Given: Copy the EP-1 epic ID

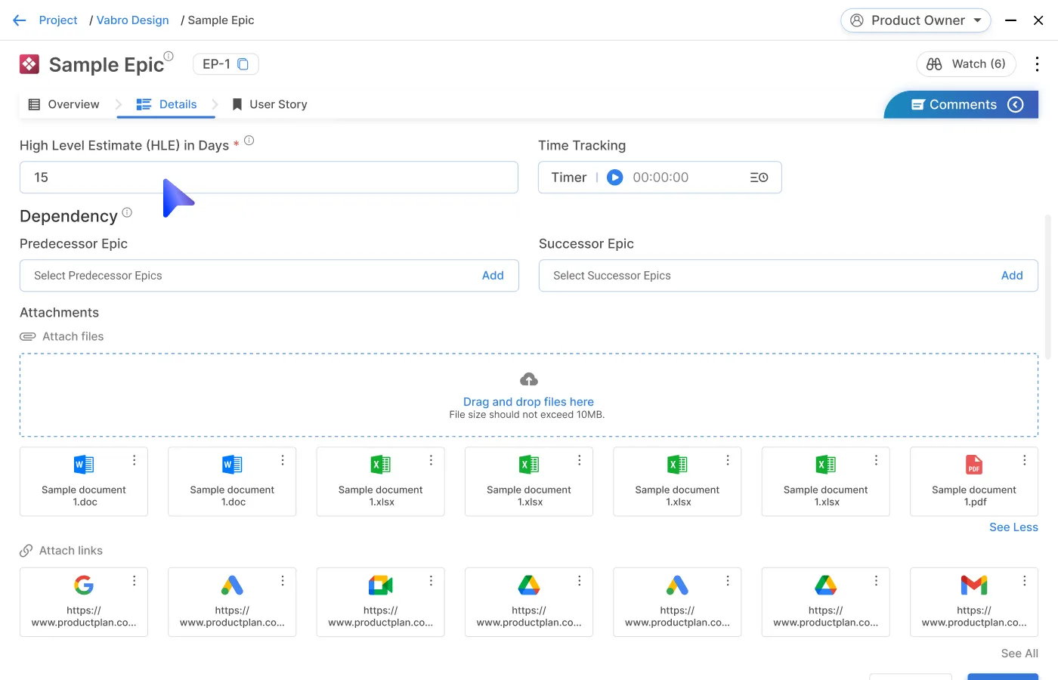Looking at the screenshot, I should (243, 64).
